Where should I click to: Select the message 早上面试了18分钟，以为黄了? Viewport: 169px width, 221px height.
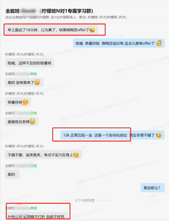click(x=51, y=30)
